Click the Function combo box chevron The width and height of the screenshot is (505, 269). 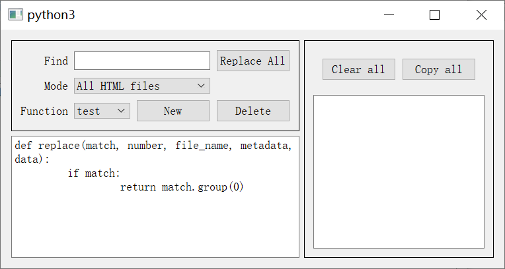[122, 111]
